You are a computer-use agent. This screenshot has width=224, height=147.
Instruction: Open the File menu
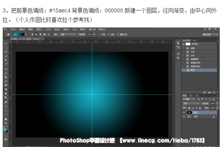coord(13,29)
